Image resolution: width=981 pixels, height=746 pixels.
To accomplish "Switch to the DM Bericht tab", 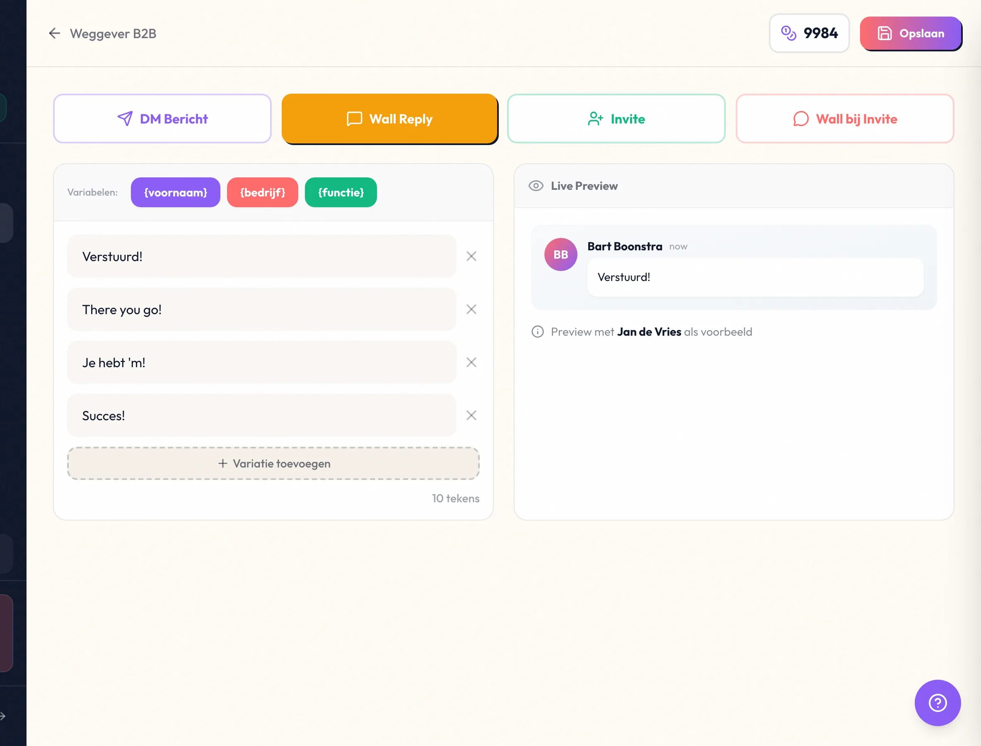I will (x=162, y=119).
